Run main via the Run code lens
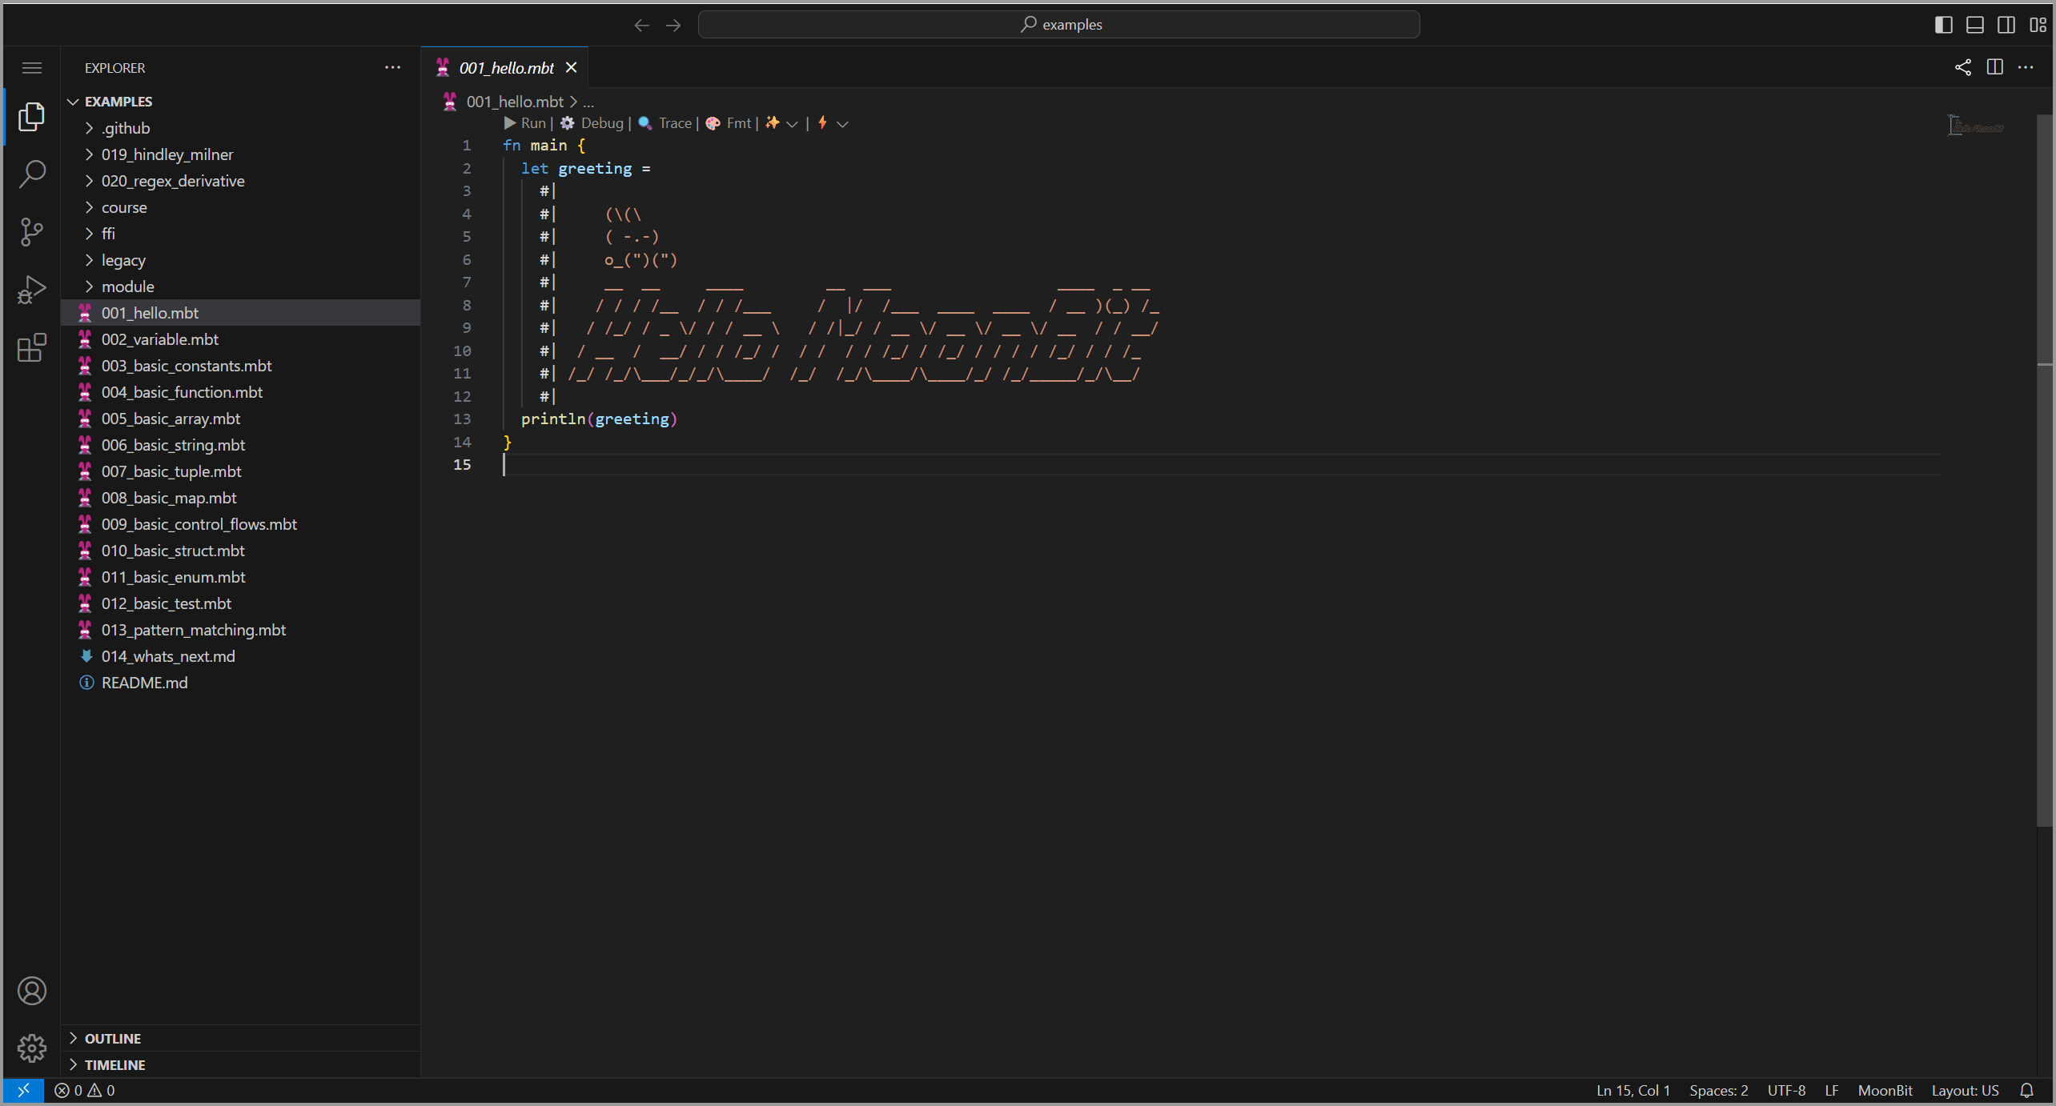2056x1106 pixels. coord(525,123)
